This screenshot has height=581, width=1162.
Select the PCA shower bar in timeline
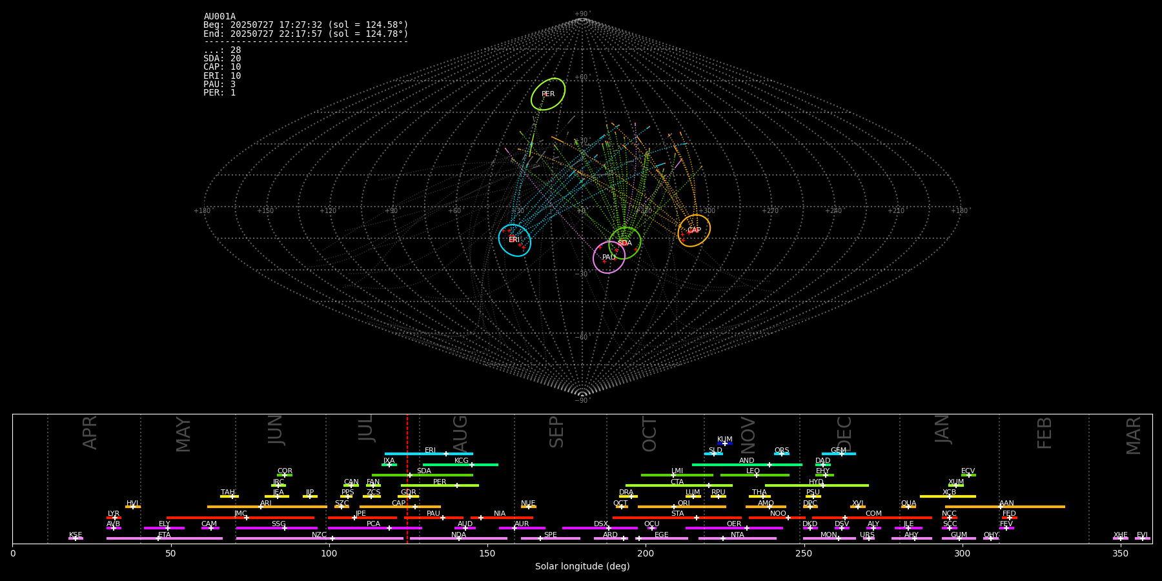click(x=374, y=528)
